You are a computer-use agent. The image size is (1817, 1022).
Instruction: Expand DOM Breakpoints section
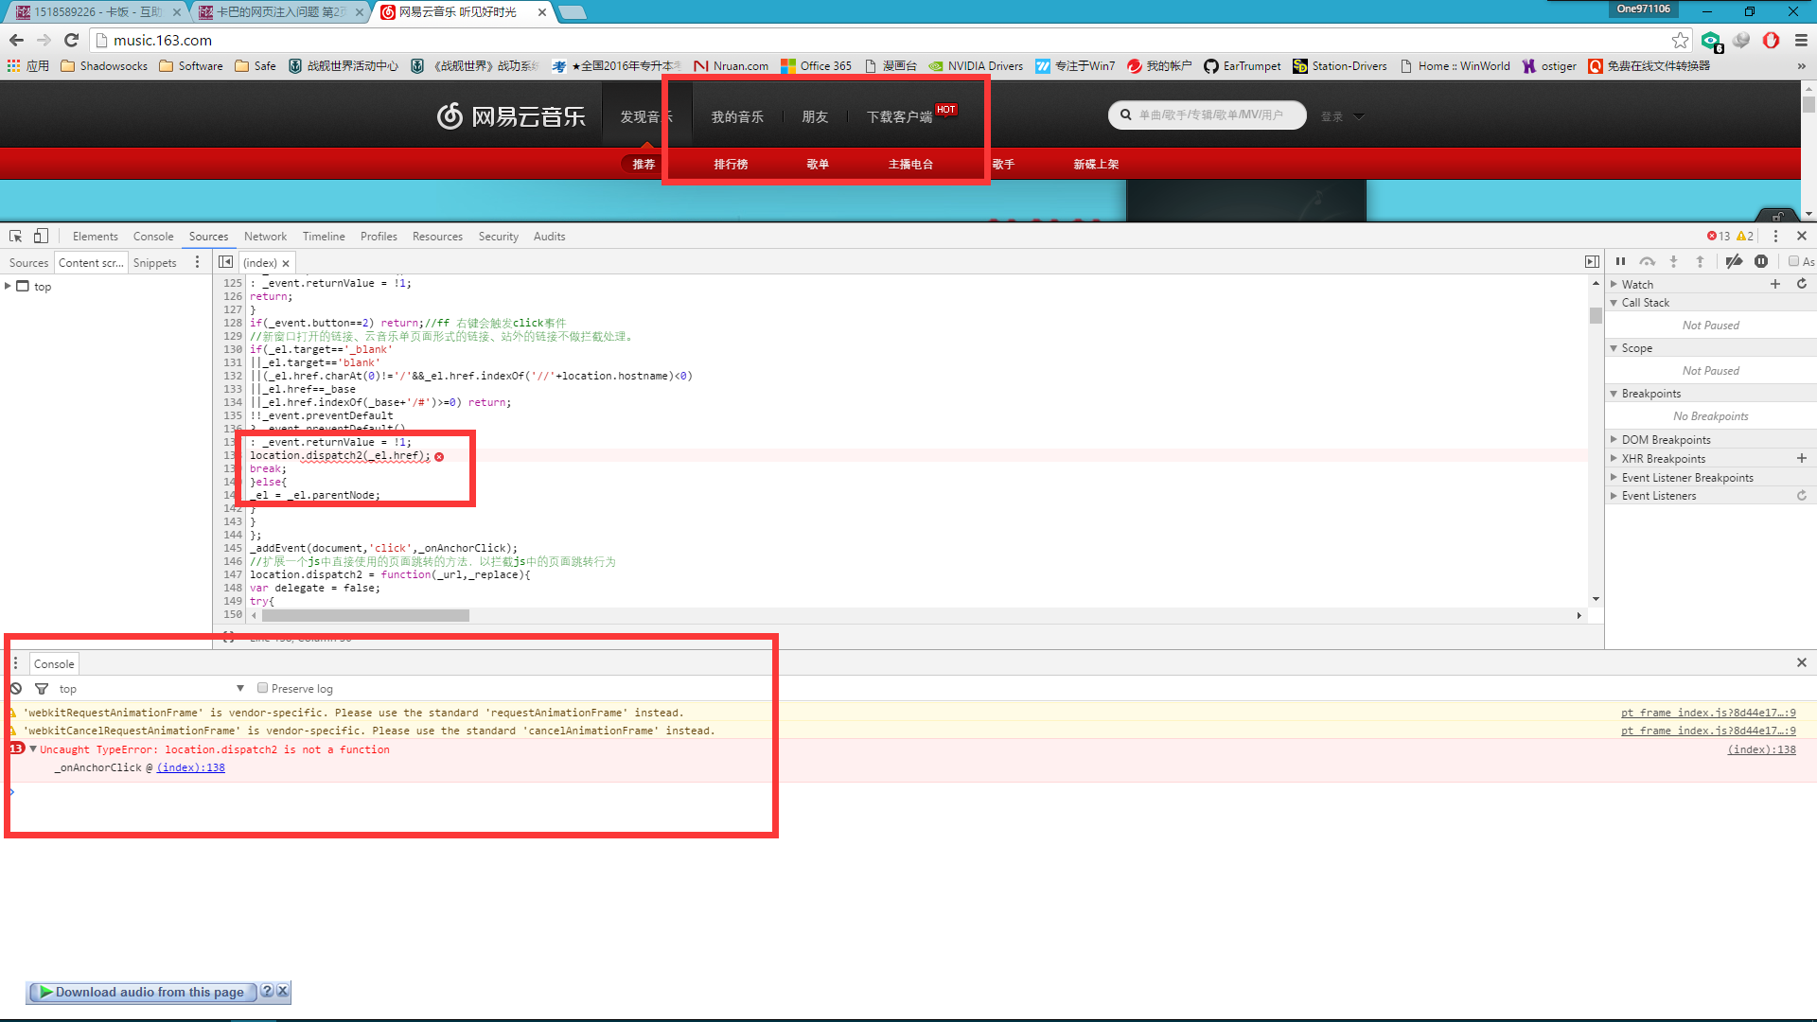(x=1614, y=440)
